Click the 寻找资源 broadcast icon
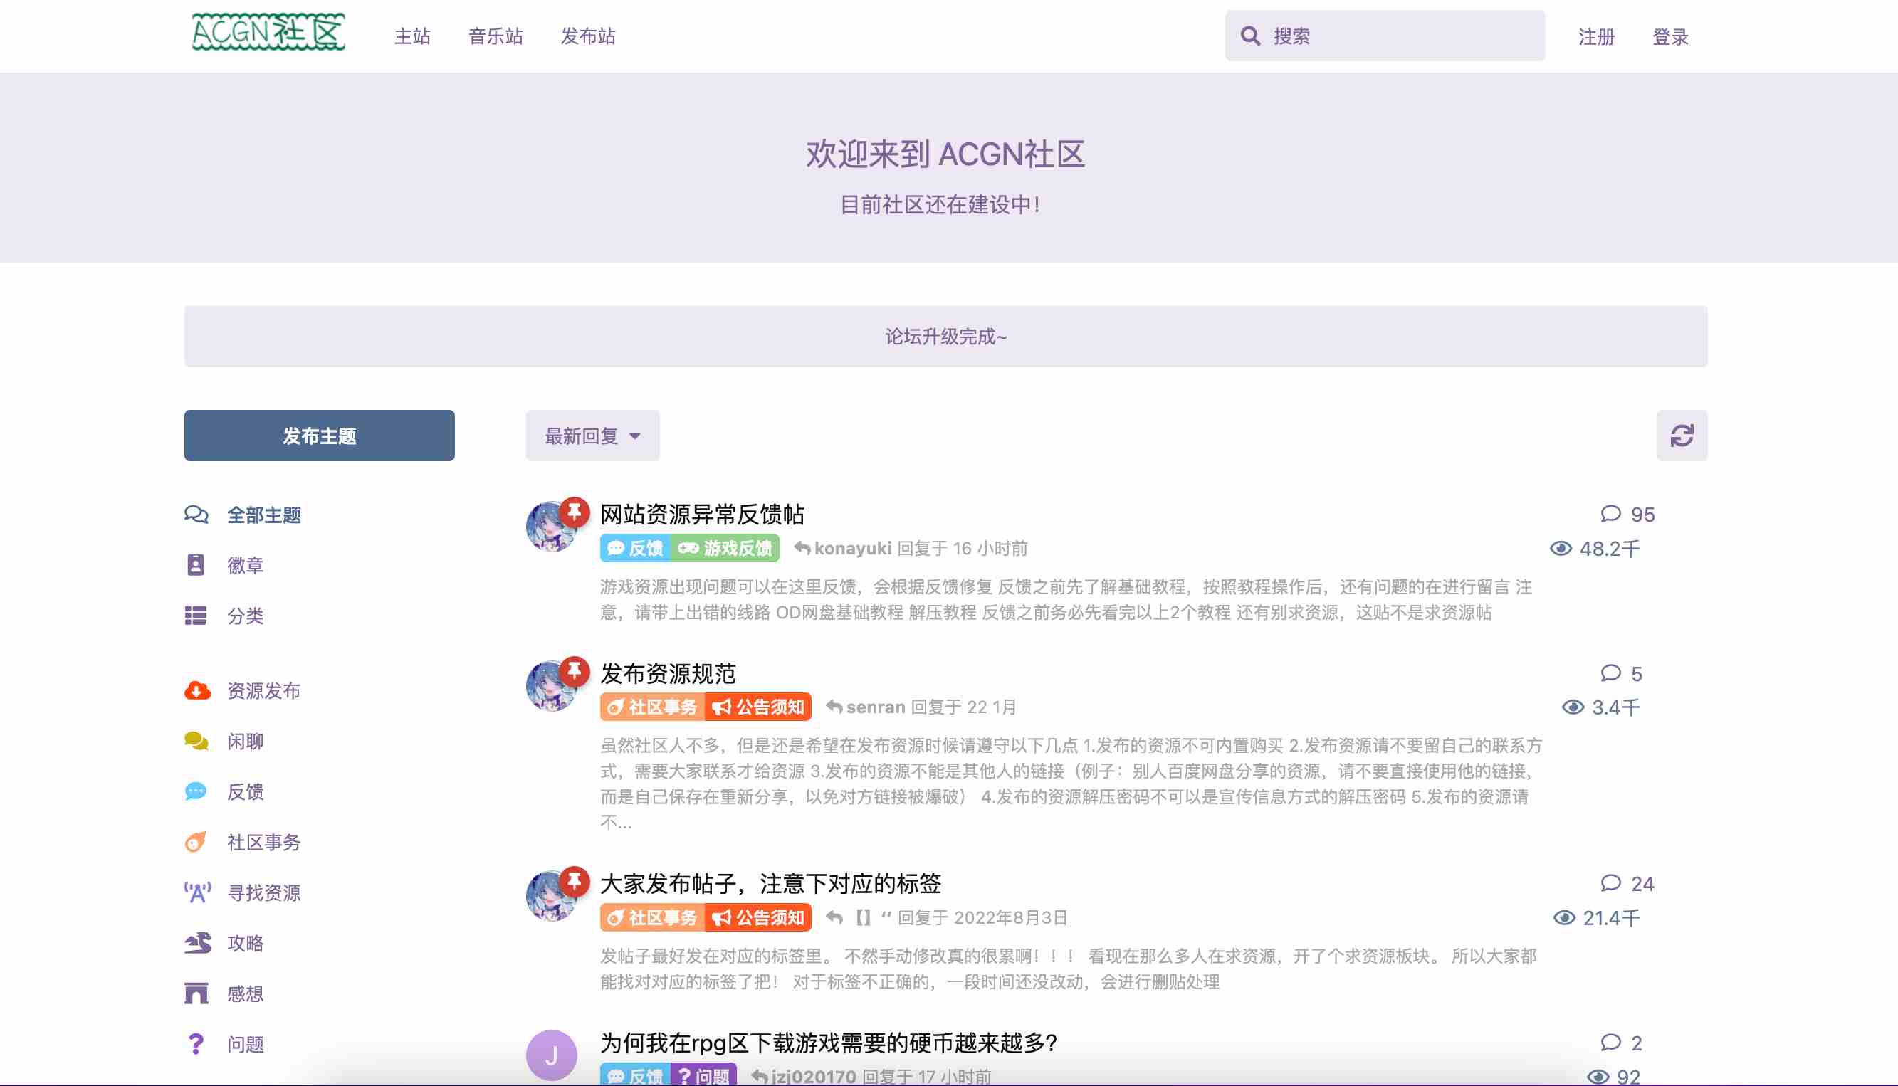Image resolution: width=1898 pixels, height=1086 pixels. [x=198, y=893]
